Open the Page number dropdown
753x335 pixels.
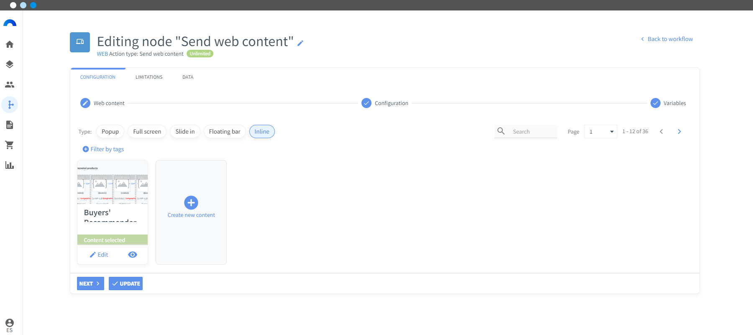point(601,131)
